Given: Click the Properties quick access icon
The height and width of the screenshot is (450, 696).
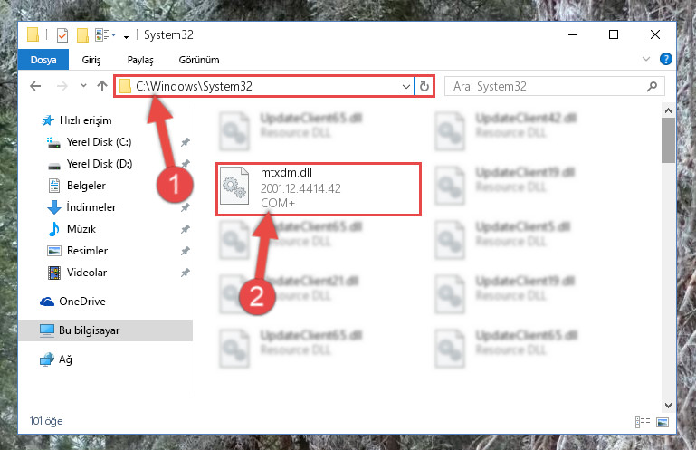Looking at the screenshot, I should 62,34.
